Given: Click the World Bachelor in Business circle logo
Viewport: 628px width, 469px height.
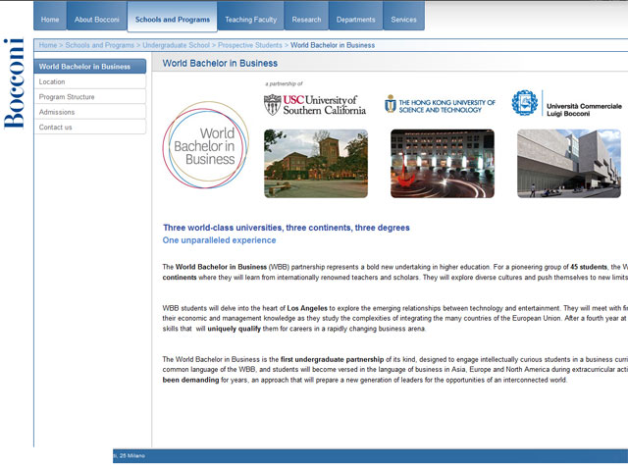Looking at the screenshot, I should click(206, 145).
